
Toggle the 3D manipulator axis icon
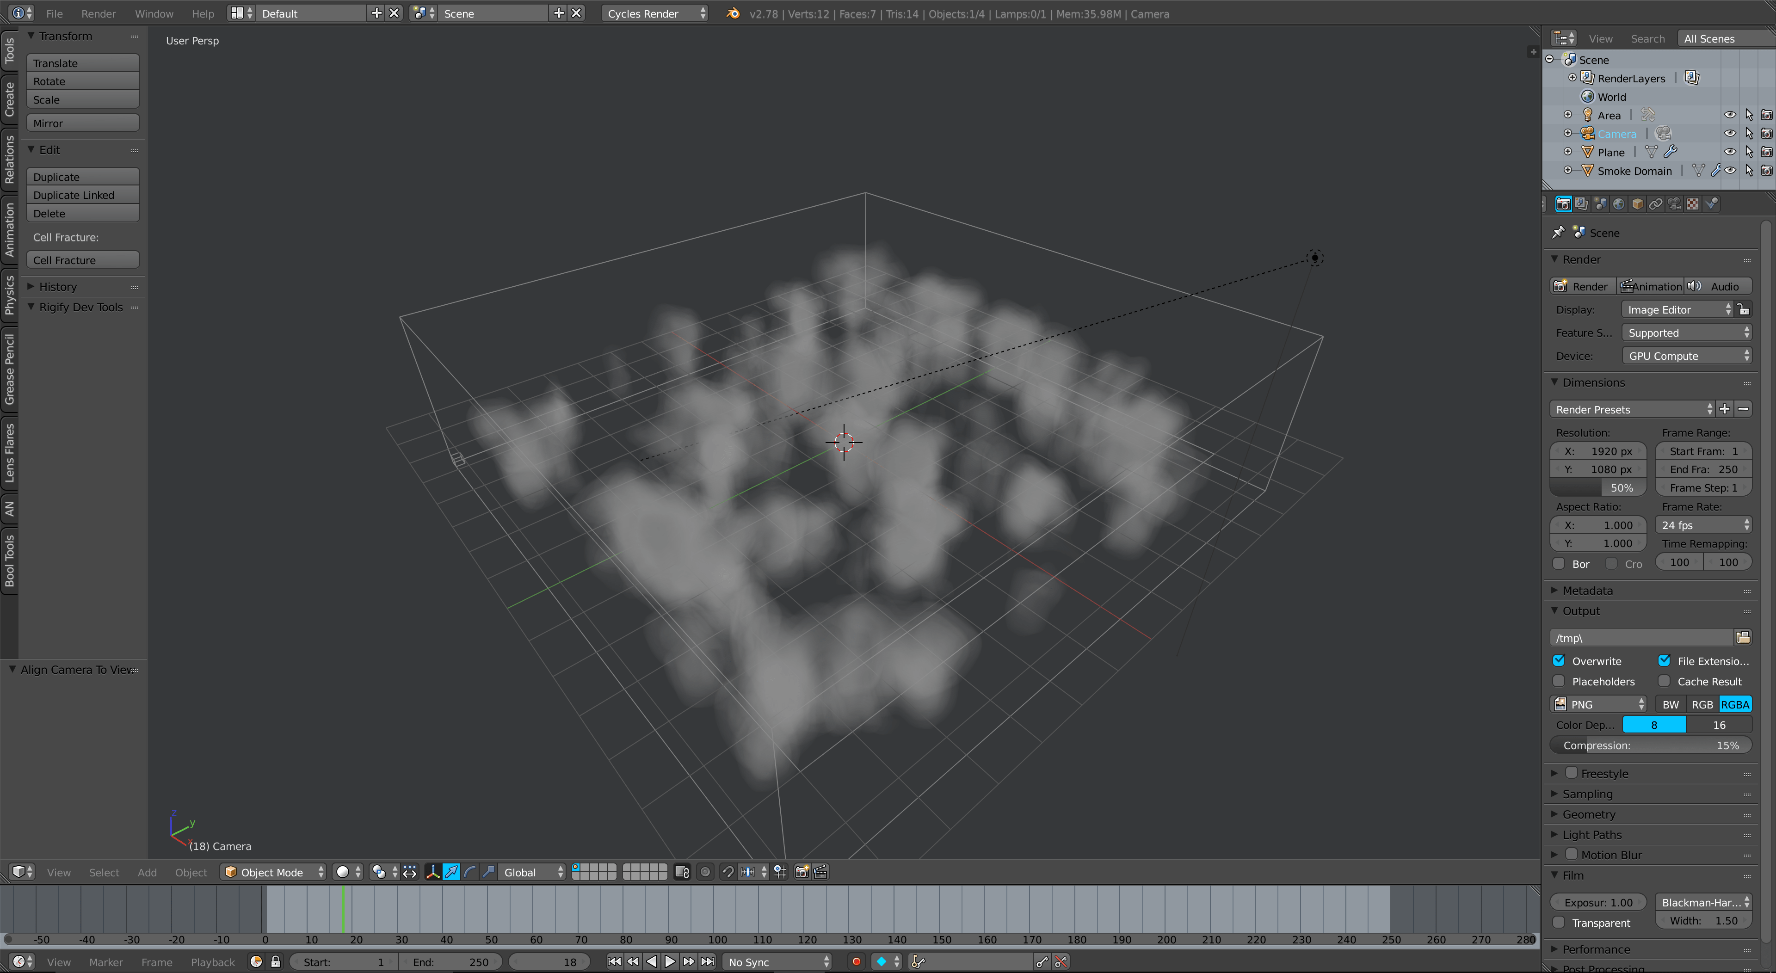point(432,872)
